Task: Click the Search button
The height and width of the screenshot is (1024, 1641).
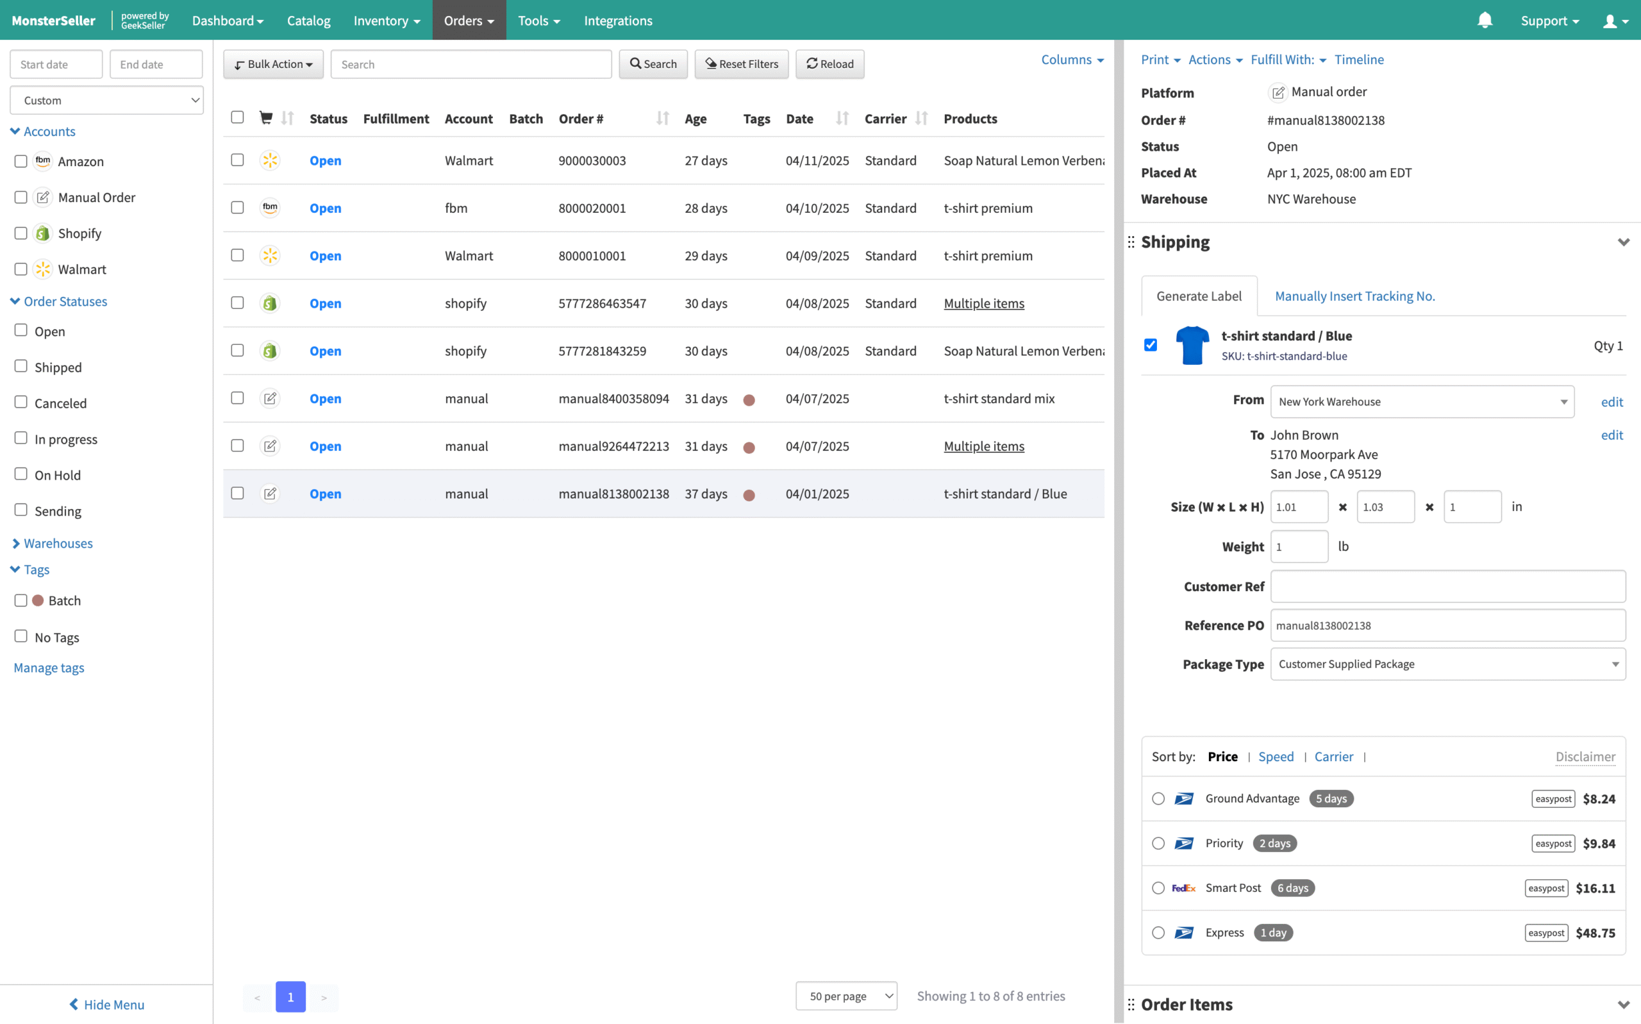Action: point(653,64)
